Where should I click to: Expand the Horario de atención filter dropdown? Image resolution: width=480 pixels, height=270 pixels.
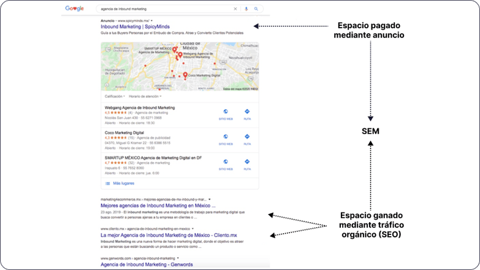(x=145, y=96)
